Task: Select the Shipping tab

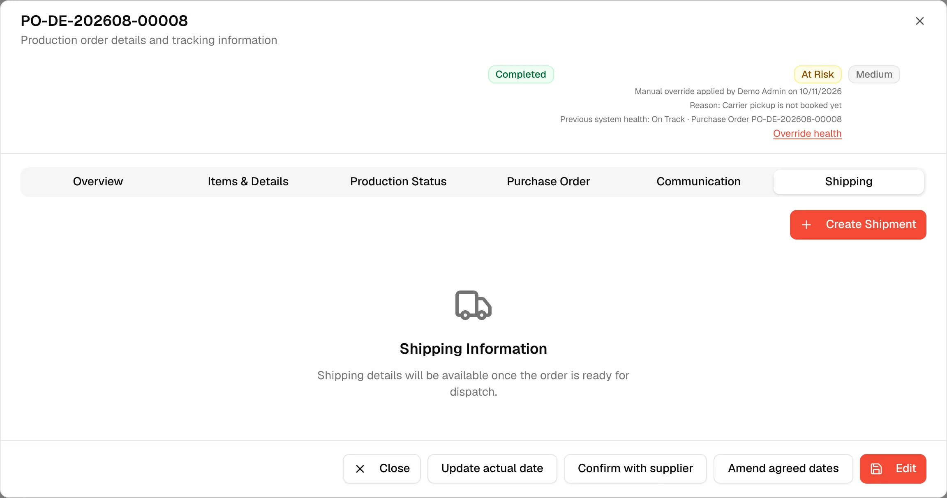Action: pos(849,182)
